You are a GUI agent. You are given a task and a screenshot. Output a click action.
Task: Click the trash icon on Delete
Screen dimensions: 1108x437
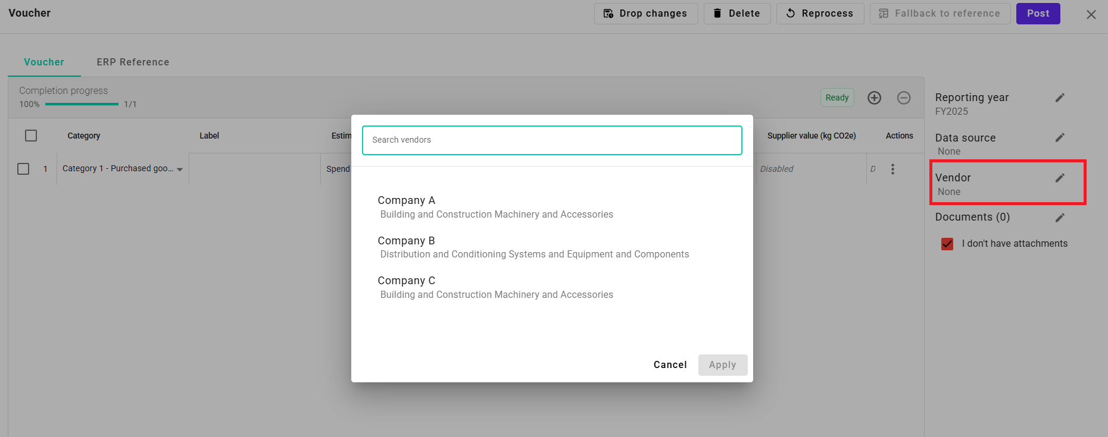click(x=717, y=14)
